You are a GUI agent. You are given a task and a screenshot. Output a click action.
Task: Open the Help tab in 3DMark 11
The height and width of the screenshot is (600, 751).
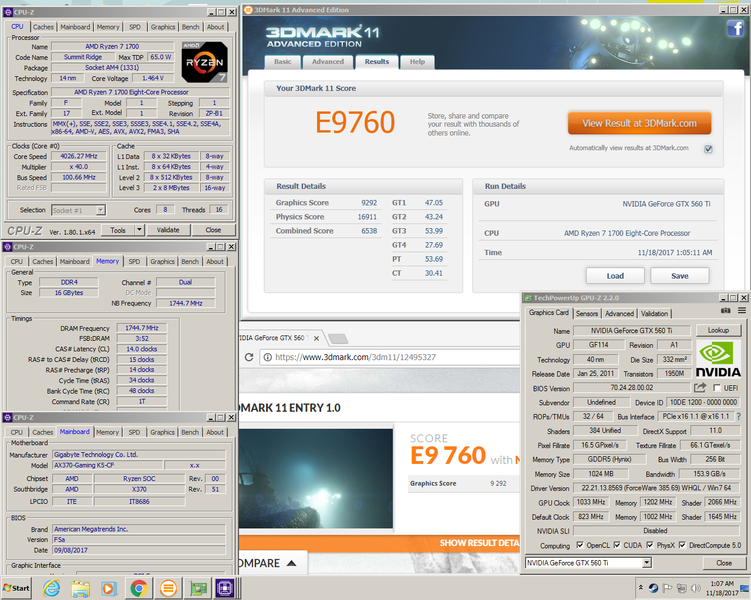[417, 62]
